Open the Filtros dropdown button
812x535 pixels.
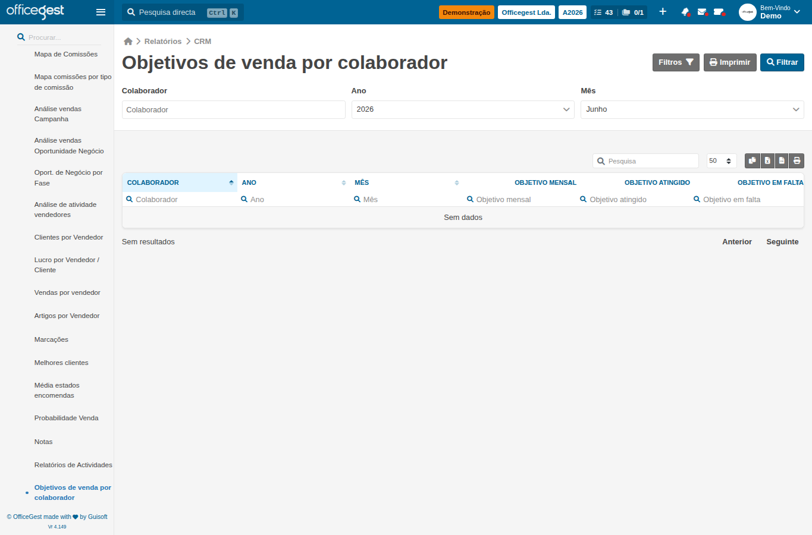tap(676, 62)
